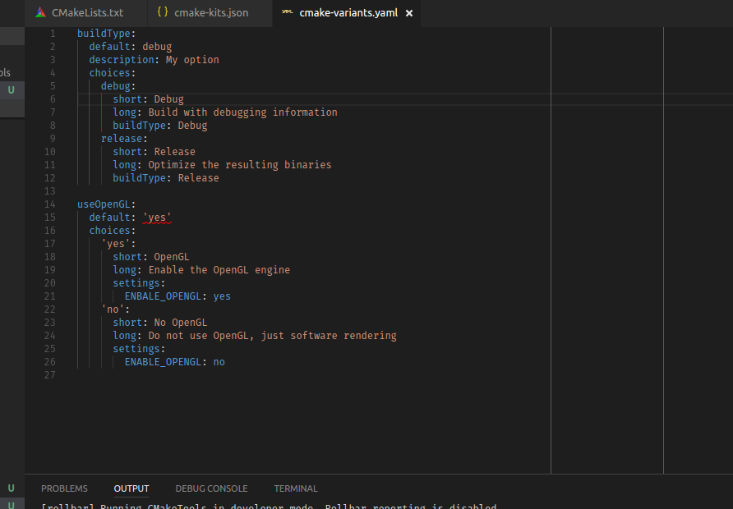View the DEBUG CONSOLE panel
Screen dimensions: 733x509
coord(211,488)
